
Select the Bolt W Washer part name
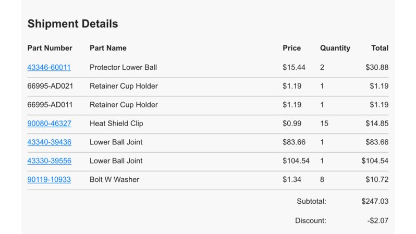pyautogui.click(x=114, y=179)
